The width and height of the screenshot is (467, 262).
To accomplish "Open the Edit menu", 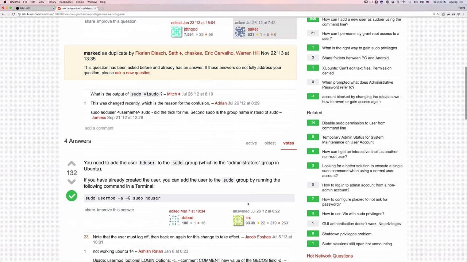I will [x=33, y=2].
